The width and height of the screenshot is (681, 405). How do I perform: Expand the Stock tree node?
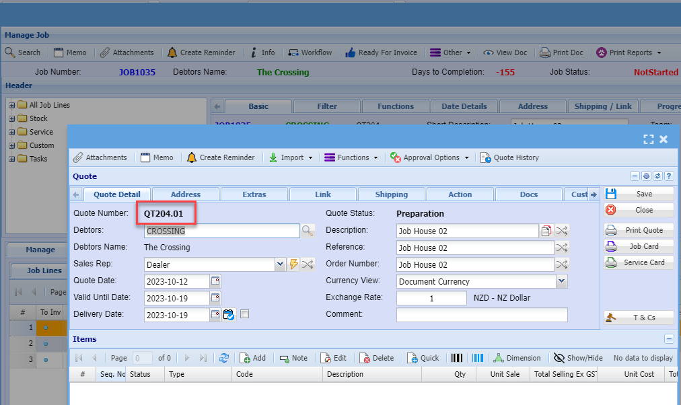tap(12, 118)
